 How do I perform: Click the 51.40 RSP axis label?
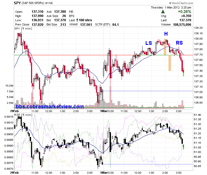pos(197,115)
